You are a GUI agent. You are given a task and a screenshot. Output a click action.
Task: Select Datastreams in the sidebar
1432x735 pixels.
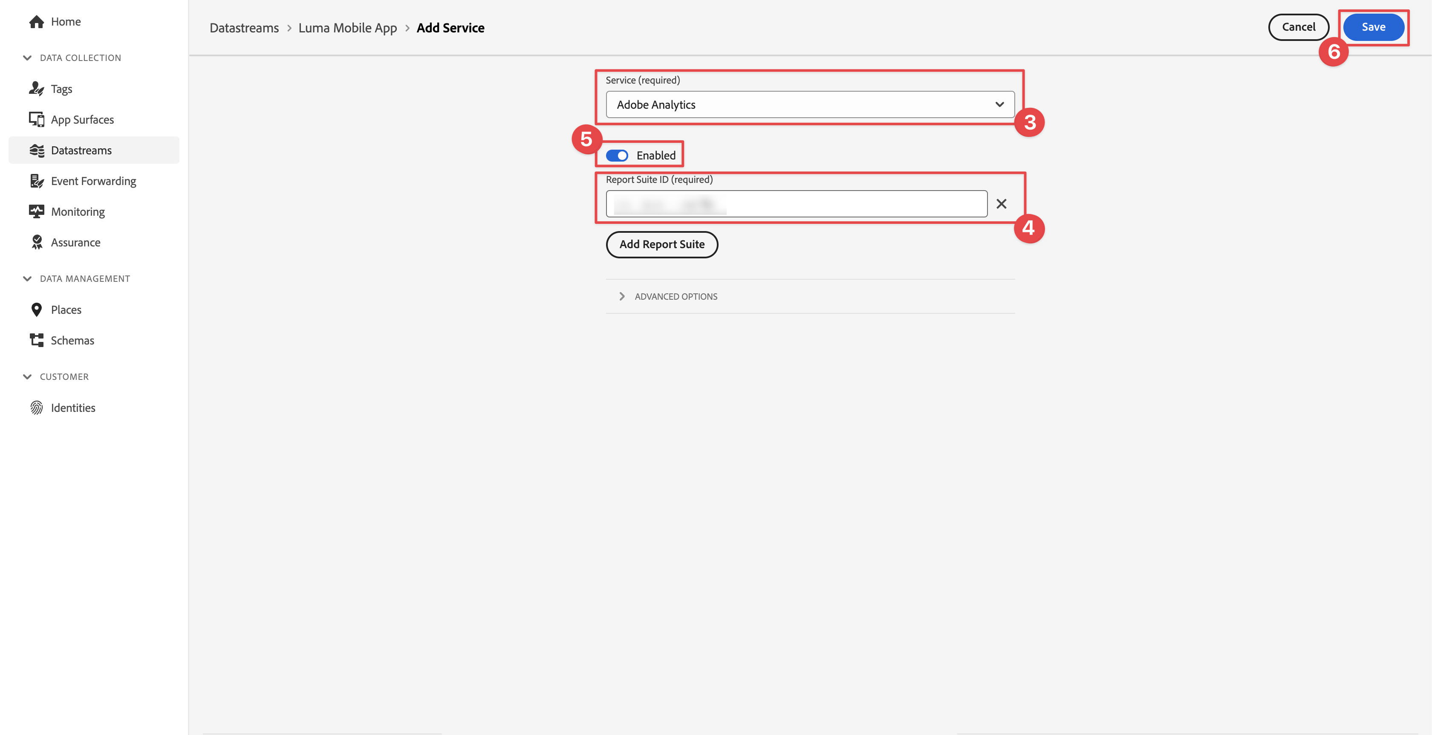point(81,150)
